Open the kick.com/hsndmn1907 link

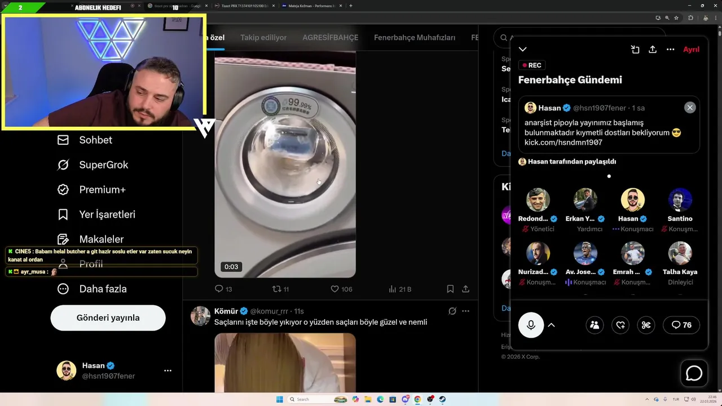[x=563, y=143]
